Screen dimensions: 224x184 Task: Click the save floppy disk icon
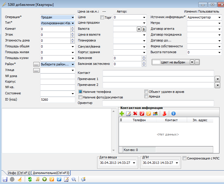tap(5, 179)
